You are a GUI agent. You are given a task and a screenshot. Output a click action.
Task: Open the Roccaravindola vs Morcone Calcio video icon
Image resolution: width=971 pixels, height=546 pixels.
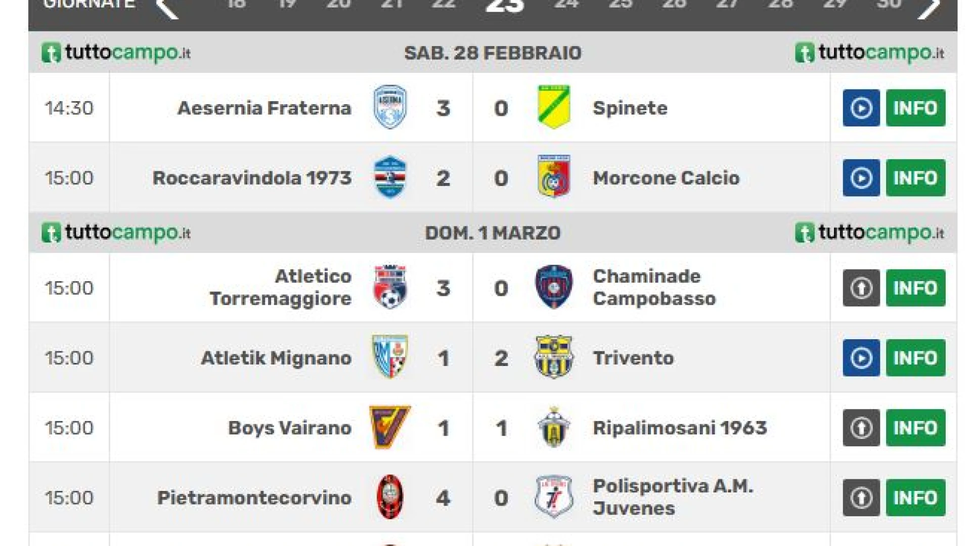click(861, 178)
